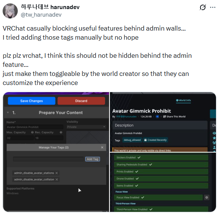Open the Visibility Private dropdown

pyautogui.click(x=86, y=127)
